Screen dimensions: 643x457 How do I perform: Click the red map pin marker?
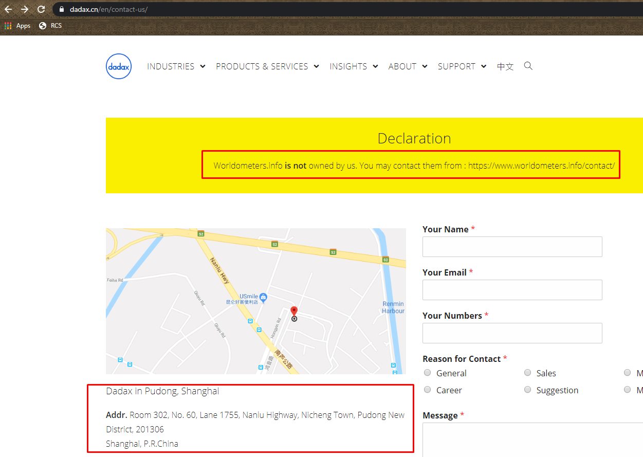click(294, 312)
